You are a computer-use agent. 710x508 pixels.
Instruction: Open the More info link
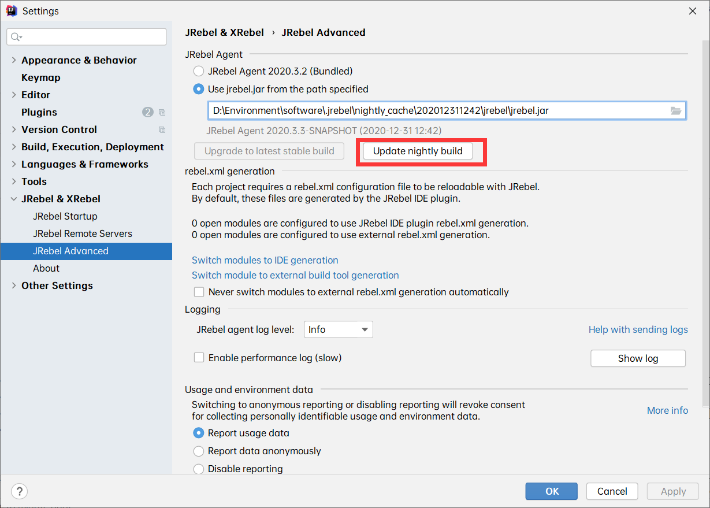point(667,410)
